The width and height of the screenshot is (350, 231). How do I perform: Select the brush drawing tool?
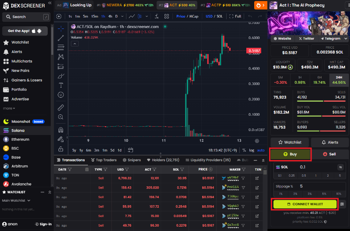[61, 76]
